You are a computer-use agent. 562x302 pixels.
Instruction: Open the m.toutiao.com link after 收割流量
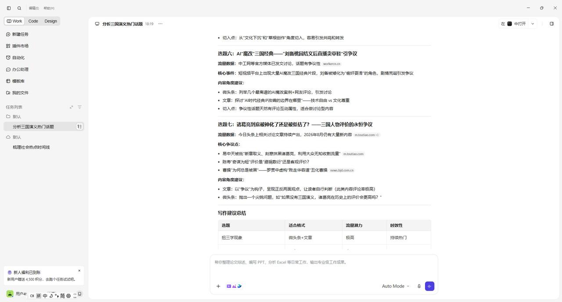(x=353, y=154)
